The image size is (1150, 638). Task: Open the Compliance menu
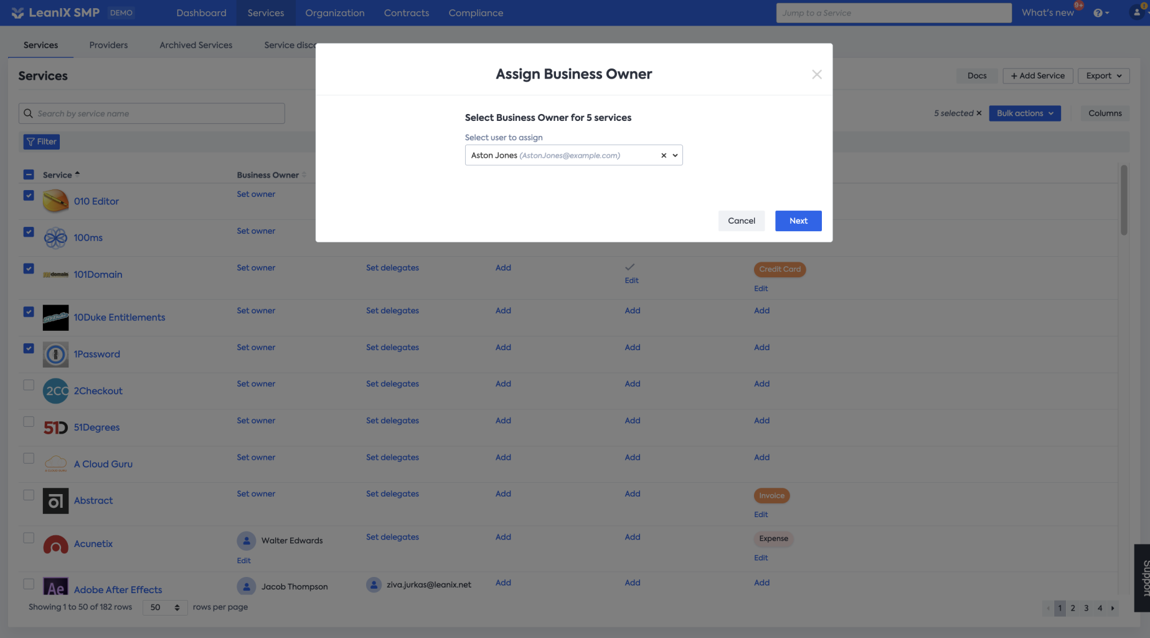[x=476, y=13]
